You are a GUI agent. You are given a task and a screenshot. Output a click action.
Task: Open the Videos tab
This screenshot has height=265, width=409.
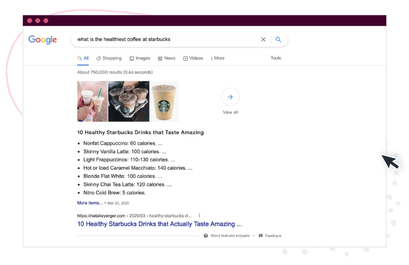(x=193, y=58)
